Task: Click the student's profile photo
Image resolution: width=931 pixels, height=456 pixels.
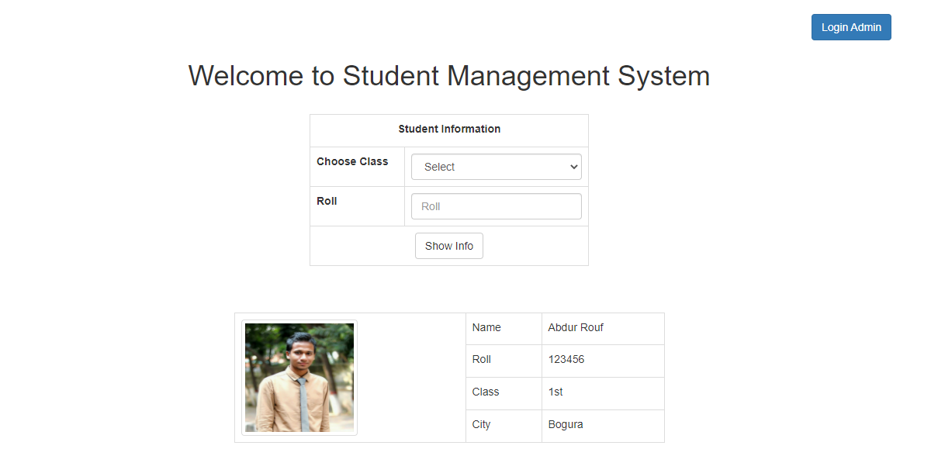Action: [299, 378]
